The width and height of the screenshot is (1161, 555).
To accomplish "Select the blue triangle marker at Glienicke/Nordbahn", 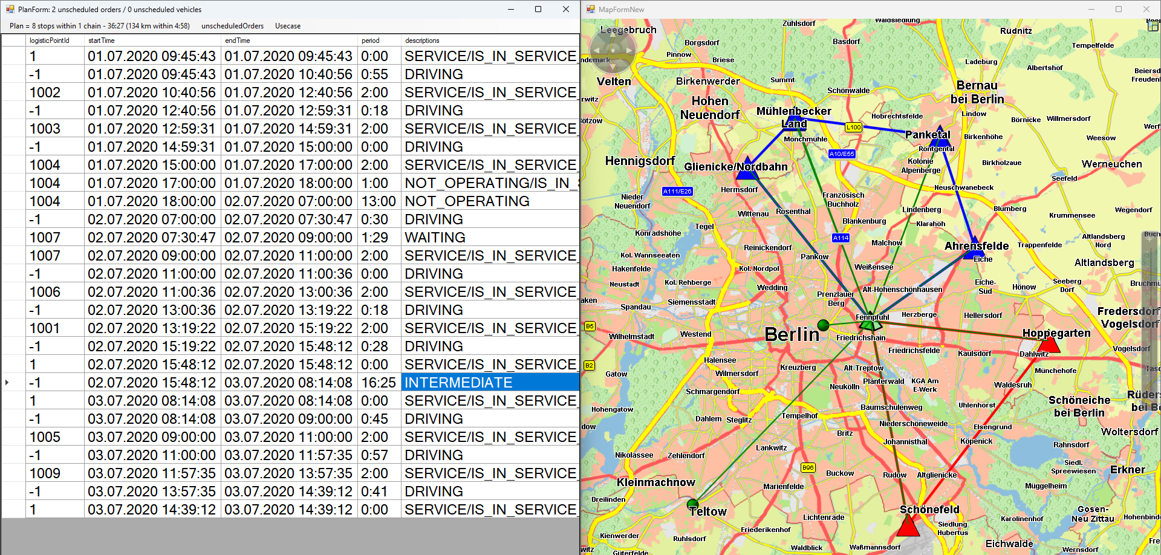I will [747, 173].
